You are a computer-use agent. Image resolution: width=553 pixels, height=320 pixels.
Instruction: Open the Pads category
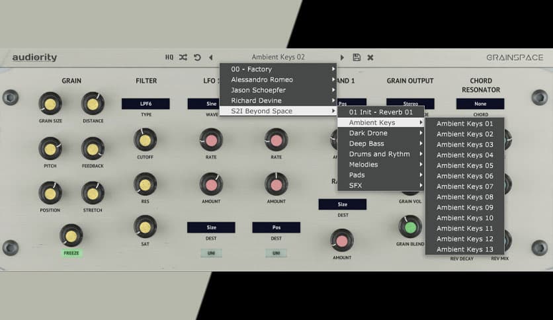click(x=381, y=175)
